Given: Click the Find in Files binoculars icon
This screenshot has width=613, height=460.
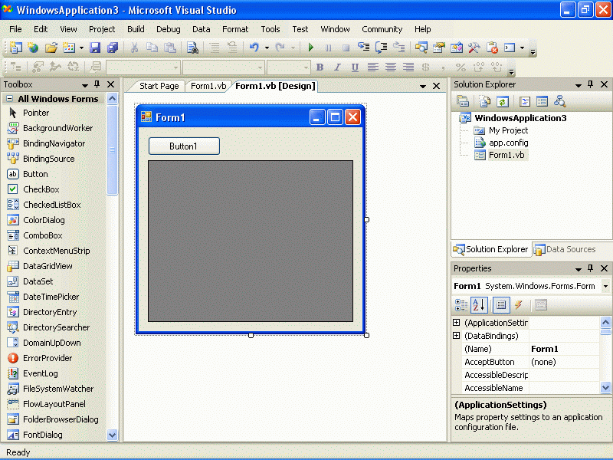Looking at the screenshot, I should (192, 48).
